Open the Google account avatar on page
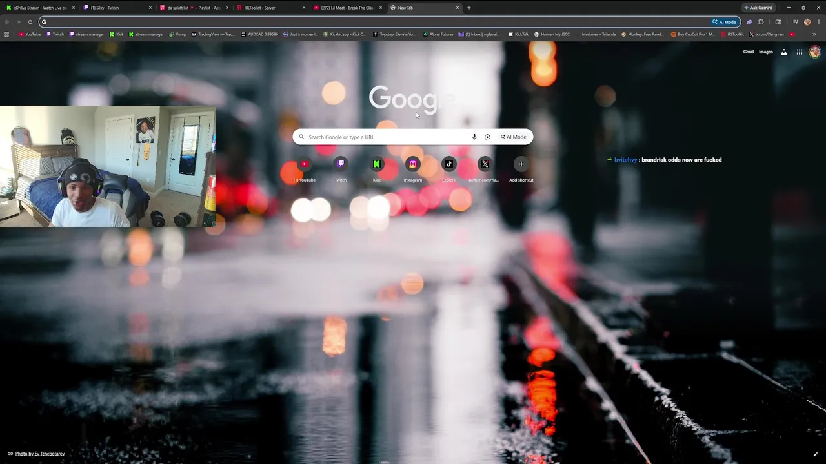826x464 pixels. (x=814, y=52)
